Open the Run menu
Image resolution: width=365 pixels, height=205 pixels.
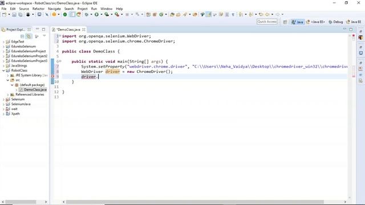coord(94,9)
